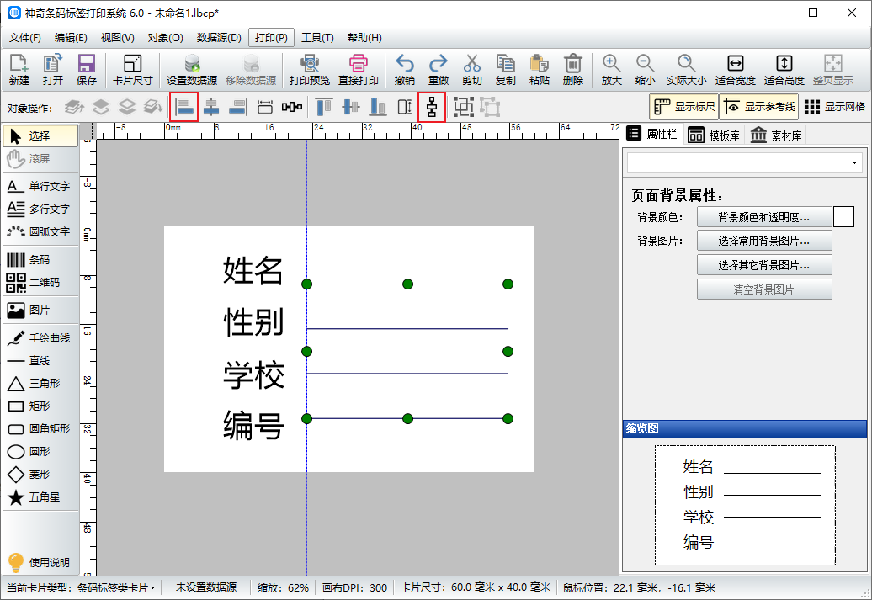Toggle the 显示网格 show grid button
Viewport: 872px width, 600px height.
pos(834,107)
